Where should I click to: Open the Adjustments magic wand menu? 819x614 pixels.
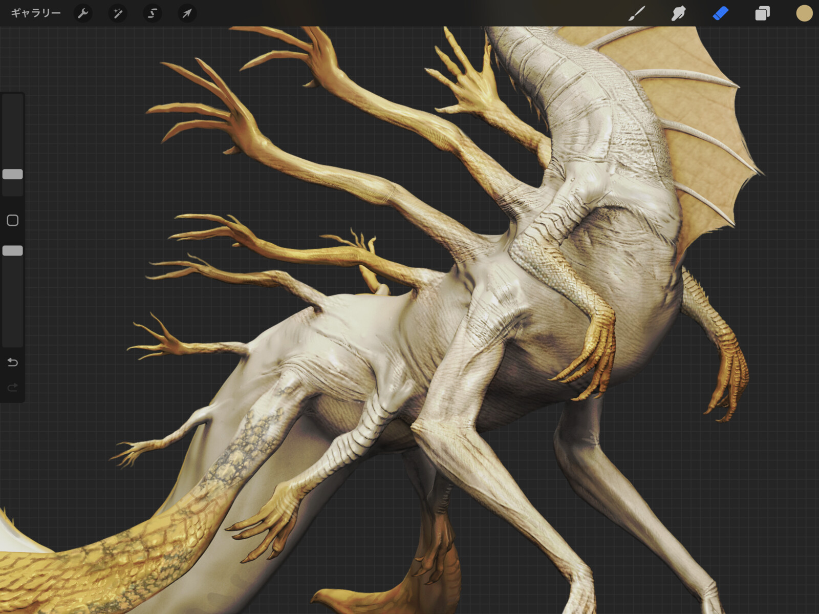coord(118,13)
